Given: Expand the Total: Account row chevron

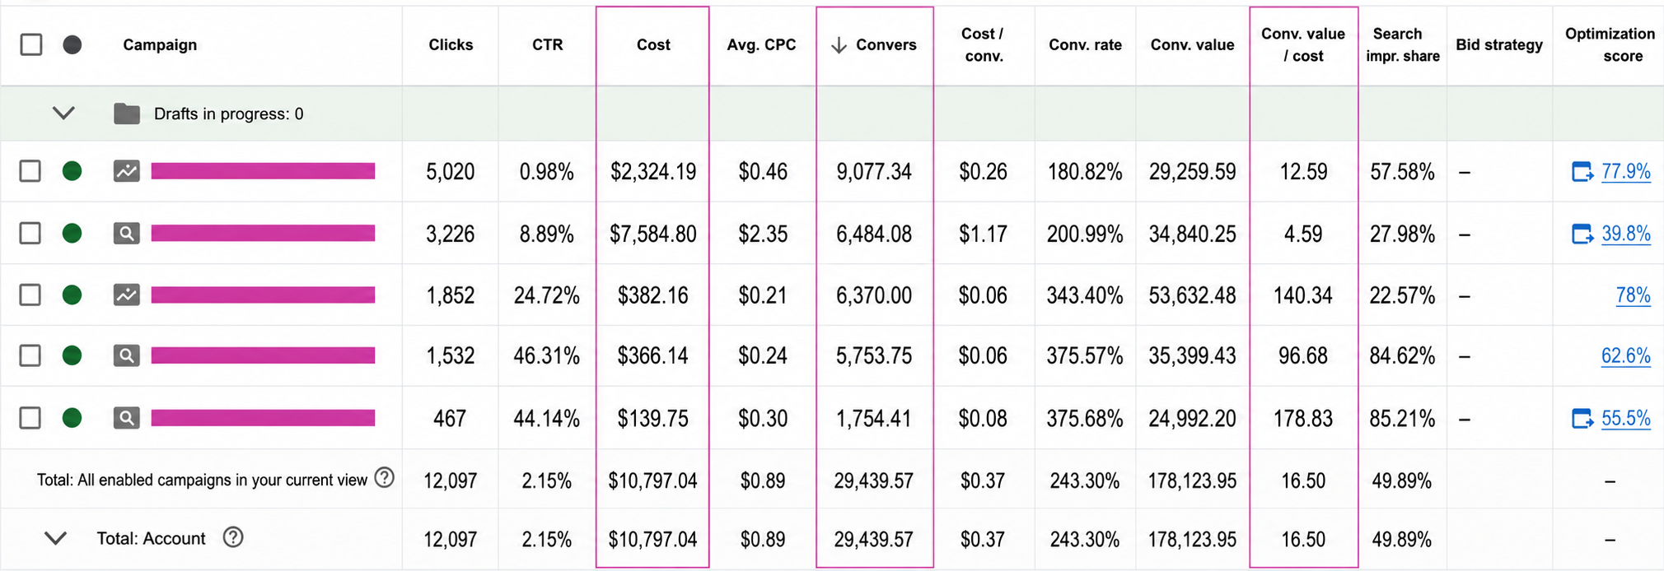Looking at the screenshot, I should click(55, 538).
